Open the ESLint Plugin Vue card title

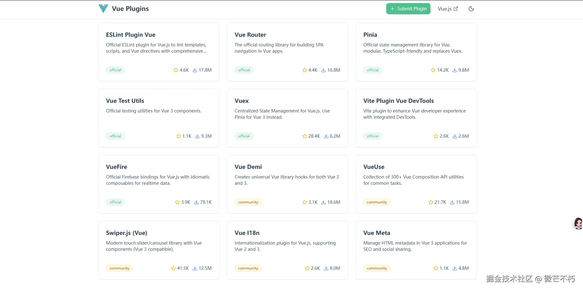(130, 35)
